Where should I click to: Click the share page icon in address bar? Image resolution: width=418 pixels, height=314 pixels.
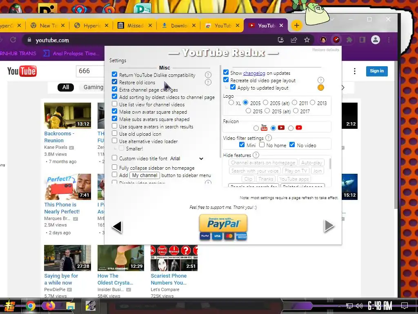coord(294,40)
